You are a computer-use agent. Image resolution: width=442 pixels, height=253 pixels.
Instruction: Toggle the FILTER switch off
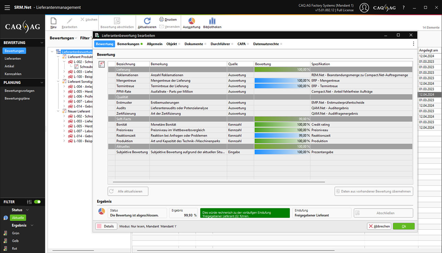click(x=37, y=202)
